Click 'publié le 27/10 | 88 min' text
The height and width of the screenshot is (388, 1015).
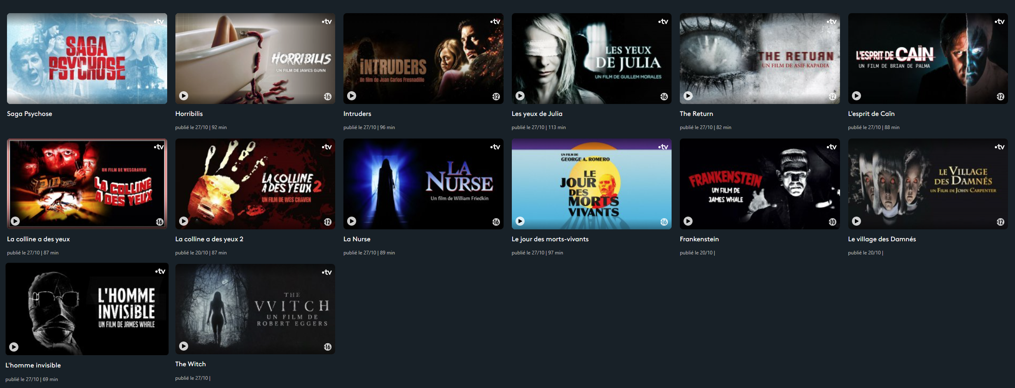pyautogui.click(x=874, y=127)
